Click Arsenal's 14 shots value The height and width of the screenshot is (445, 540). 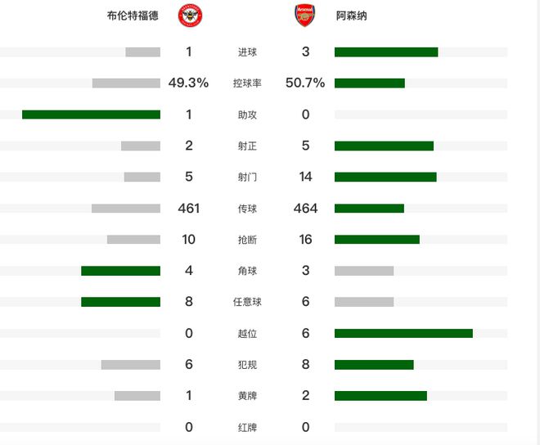tap(305, 177)
